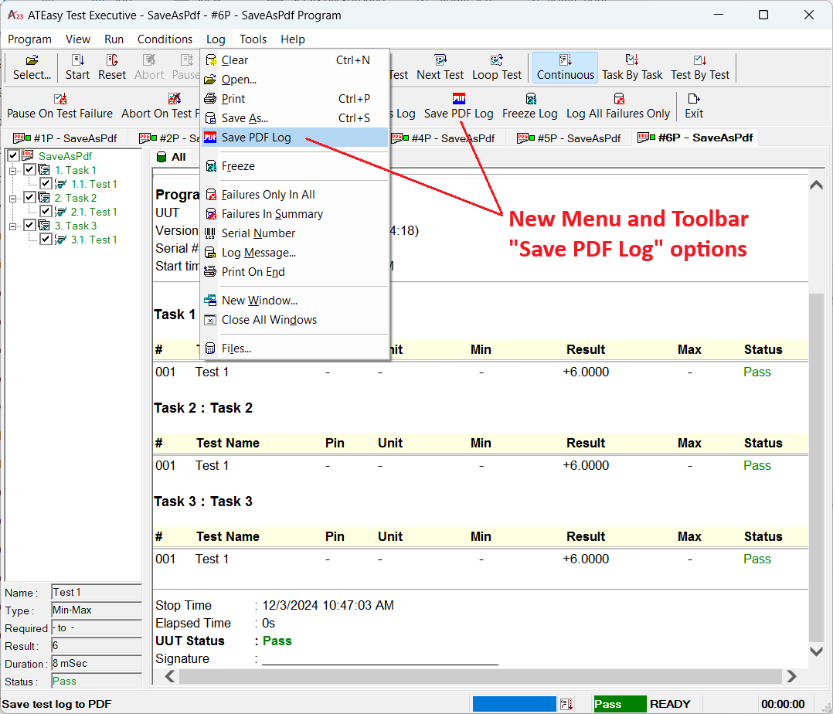Image resolution: width=833 pixels, height=714 pixels.
Task: Open the Conditions menu
Action: point(165,39)
